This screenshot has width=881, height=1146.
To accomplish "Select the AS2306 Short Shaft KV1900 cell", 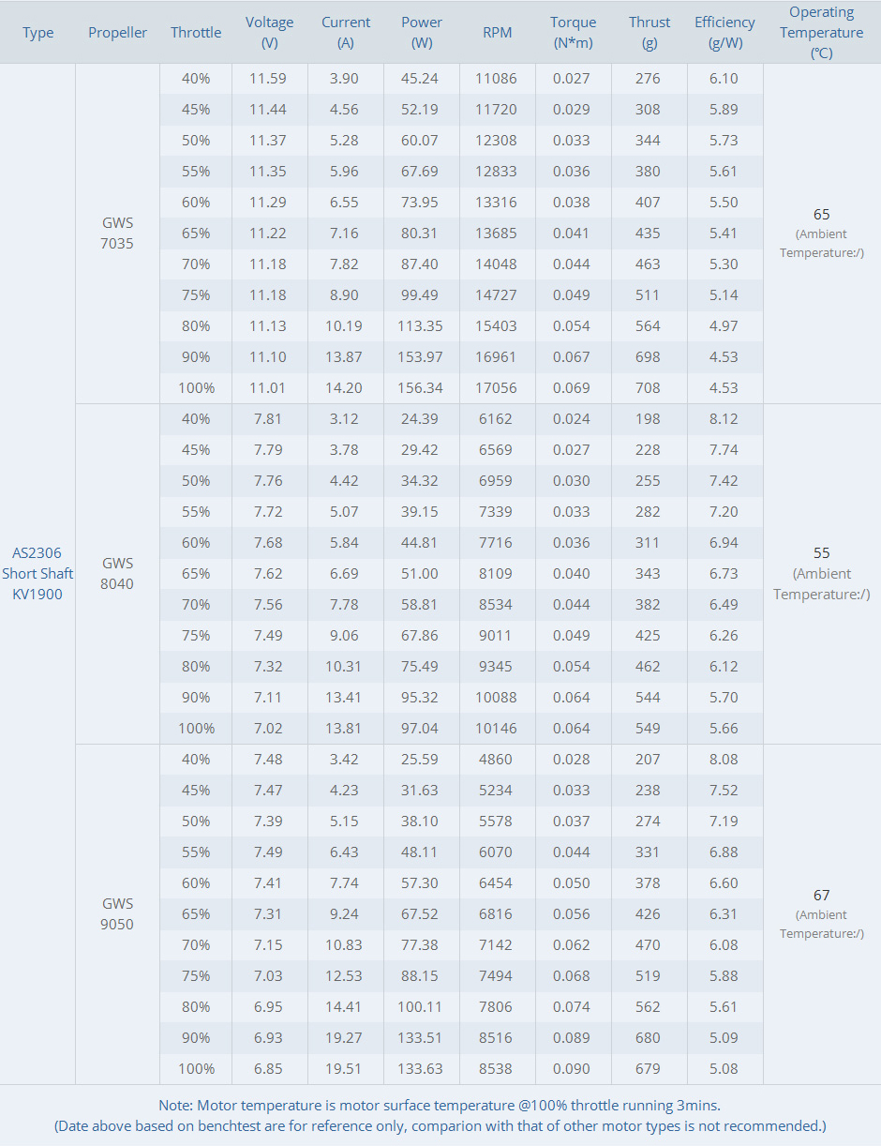I will (x=37, y=573).
